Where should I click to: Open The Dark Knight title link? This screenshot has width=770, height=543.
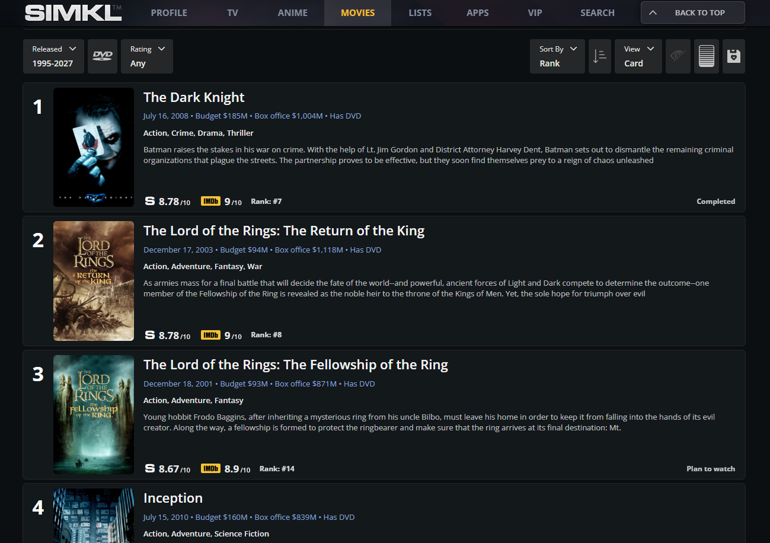point(194,97)
